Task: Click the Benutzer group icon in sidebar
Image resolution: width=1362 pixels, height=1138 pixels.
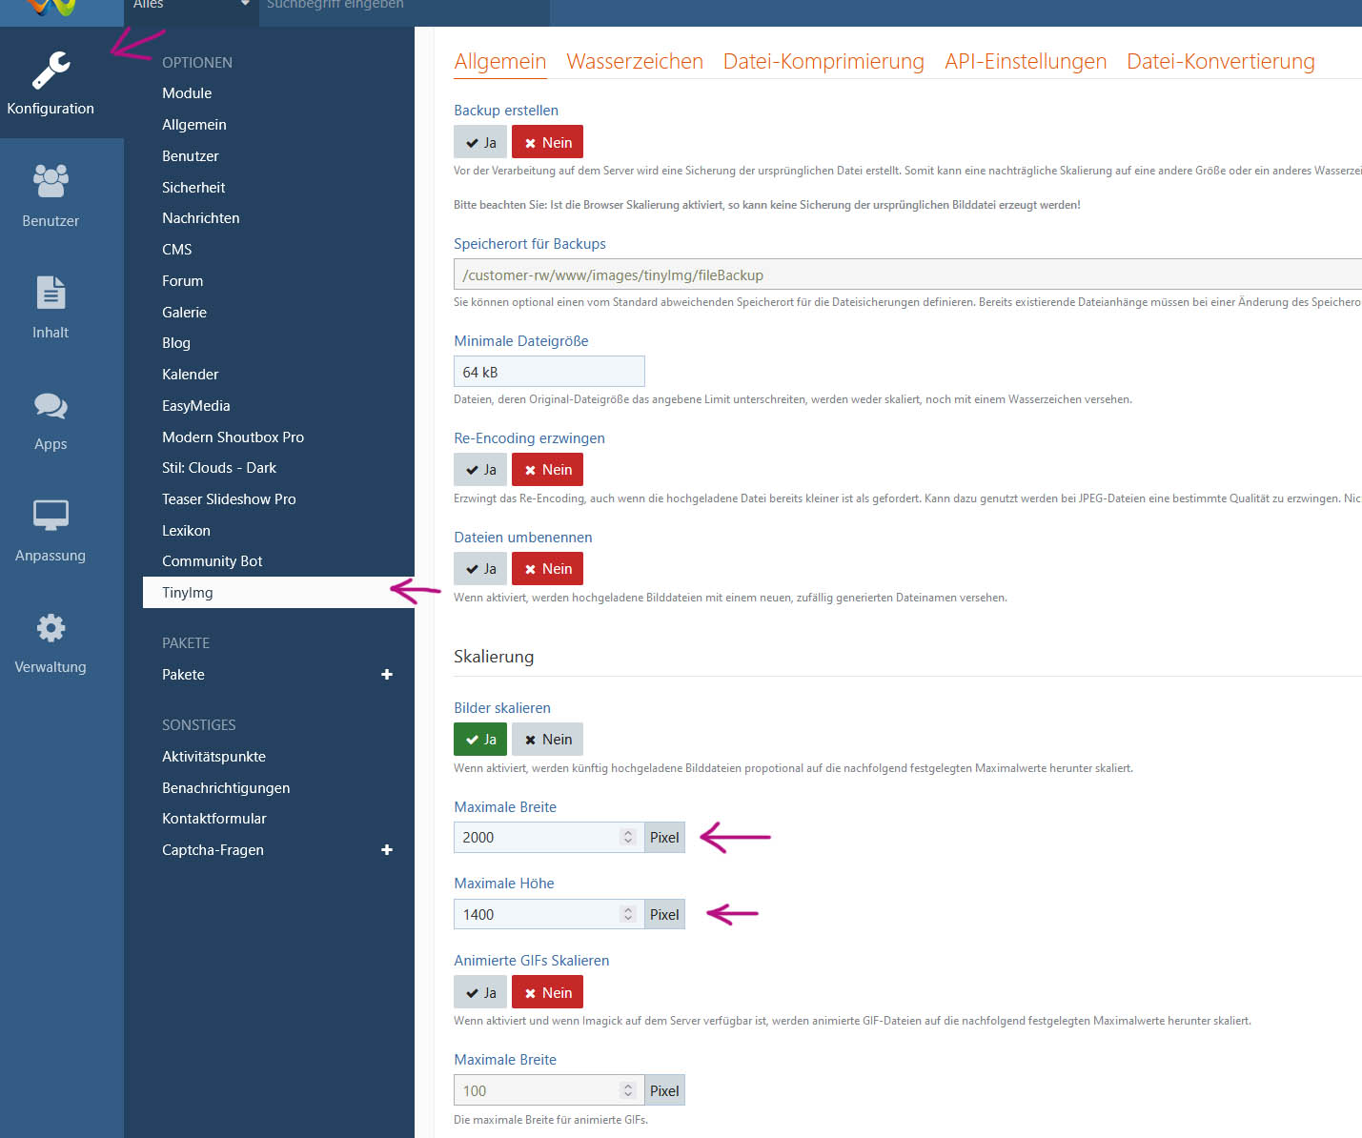Action: click(x=51, y=181)
